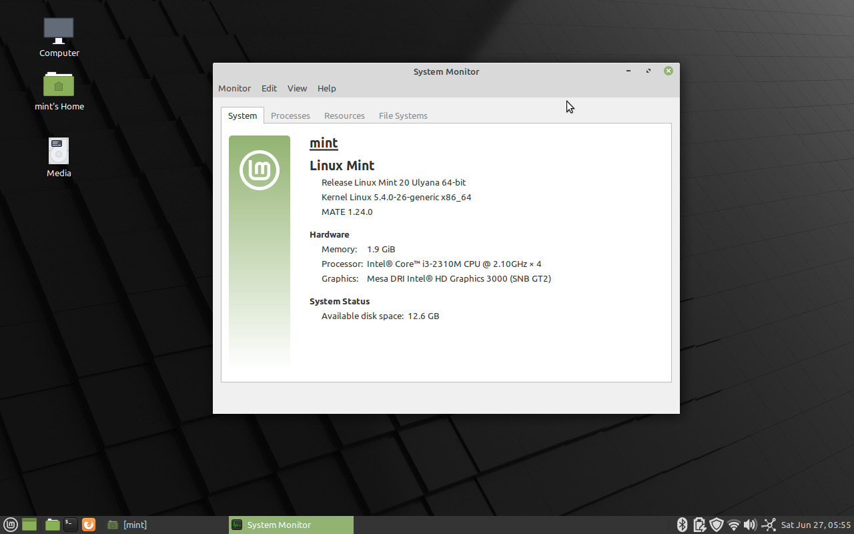This screenshot has width=854, height=534.
Task: Select the Computer desktop icon
Action: 59,37
